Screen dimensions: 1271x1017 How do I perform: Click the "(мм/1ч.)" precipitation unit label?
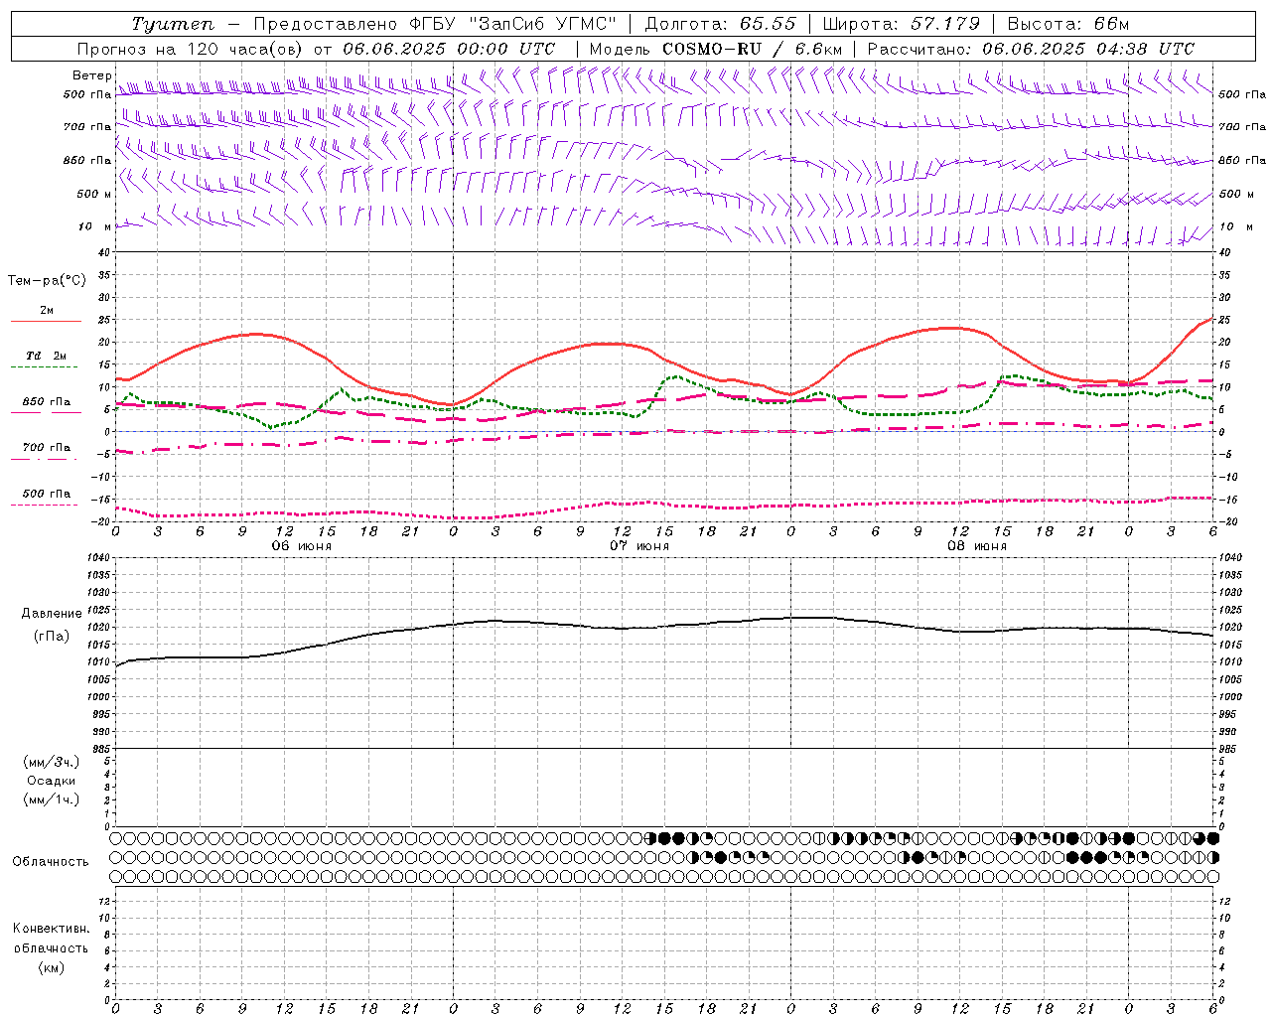(x=52, y=799)
